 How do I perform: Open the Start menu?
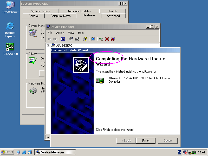click(7, 152)
